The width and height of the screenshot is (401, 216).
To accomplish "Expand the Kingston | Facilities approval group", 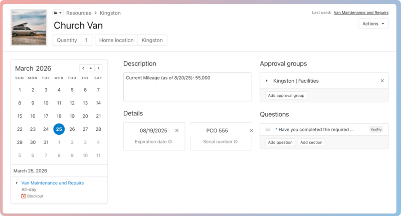I will coord(267,81).
